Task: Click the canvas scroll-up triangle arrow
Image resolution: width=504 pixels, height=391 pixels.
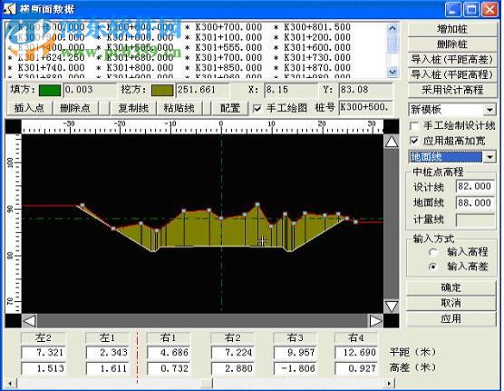Action: [x=392, y=142]
